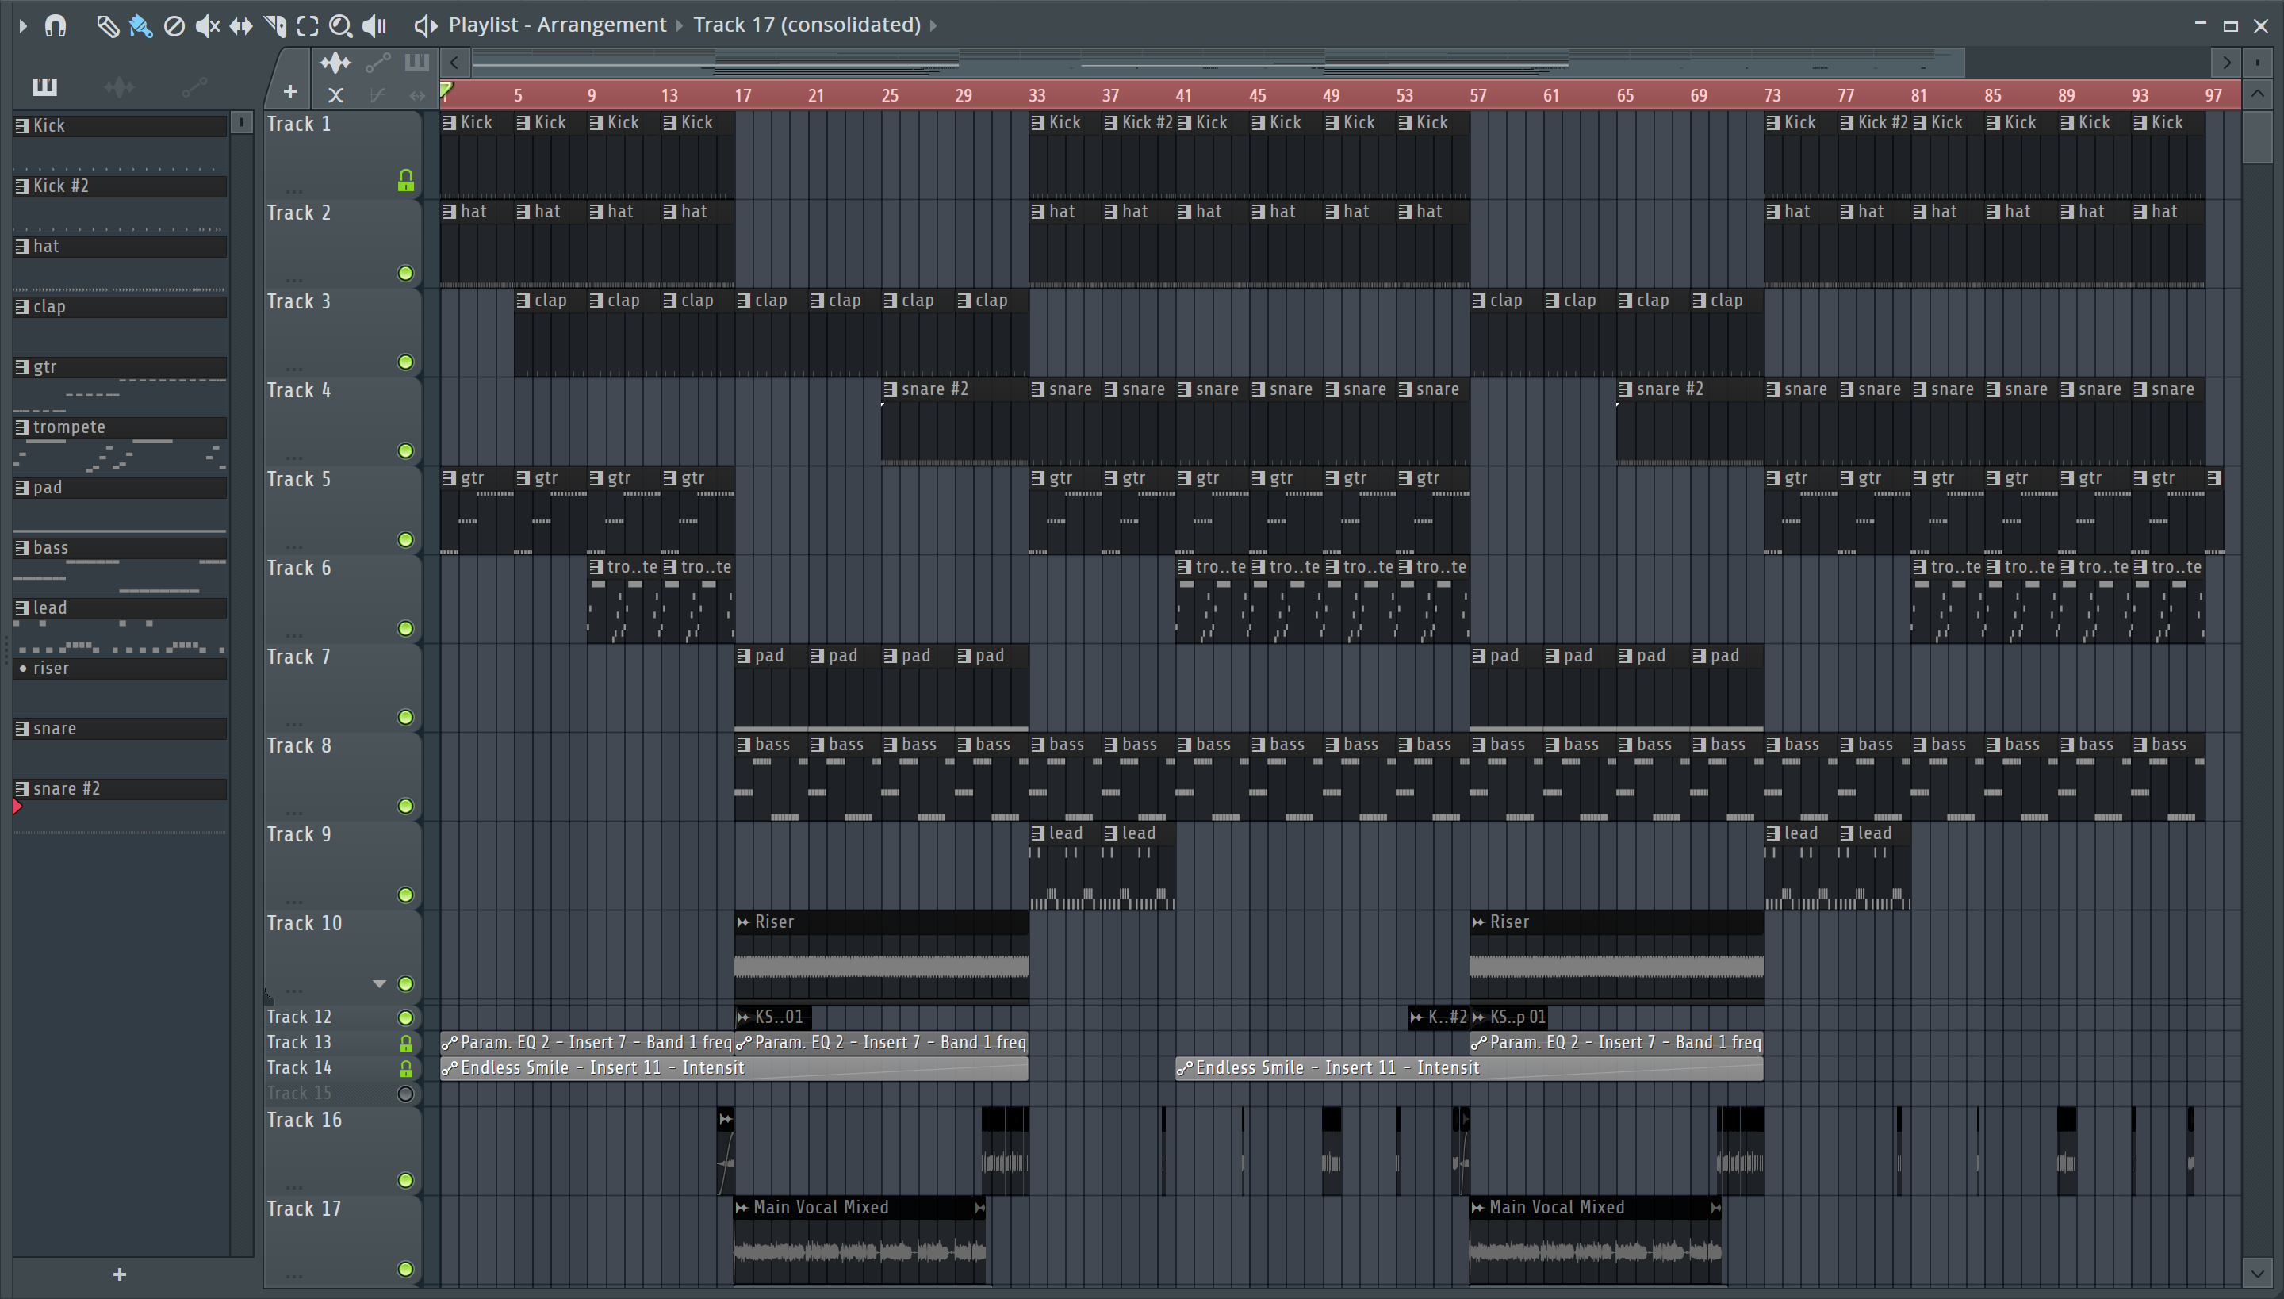The height and width of the screenshot is (1299, 2284).
Task: Unmute Track 15 with its grey dot
Action: [x=405, y=1094]
